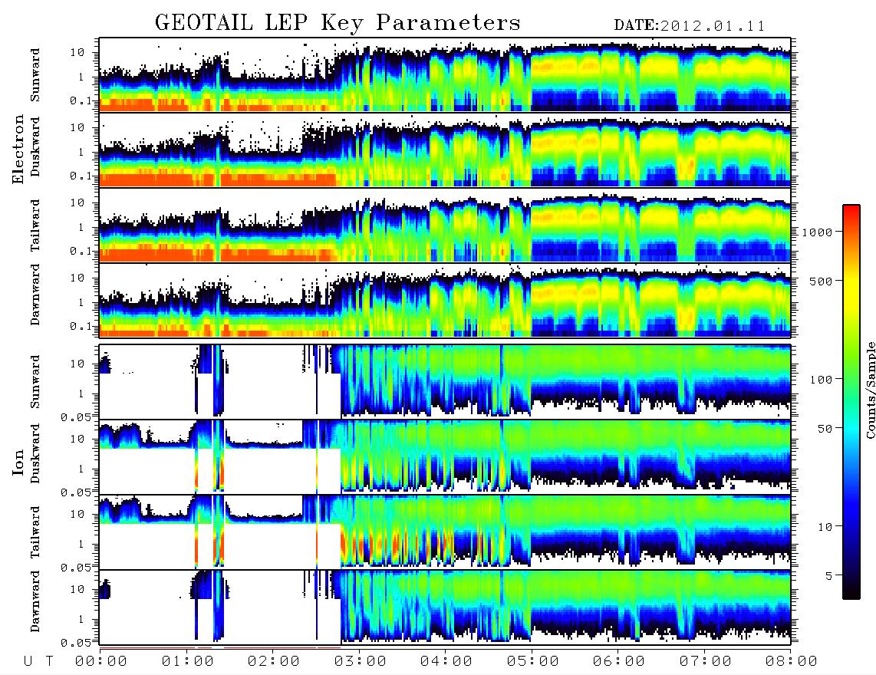Click the "00:00" time axis tick
Image resolution: width=876 pixels, height=675 pixels.
click(101, 661)
